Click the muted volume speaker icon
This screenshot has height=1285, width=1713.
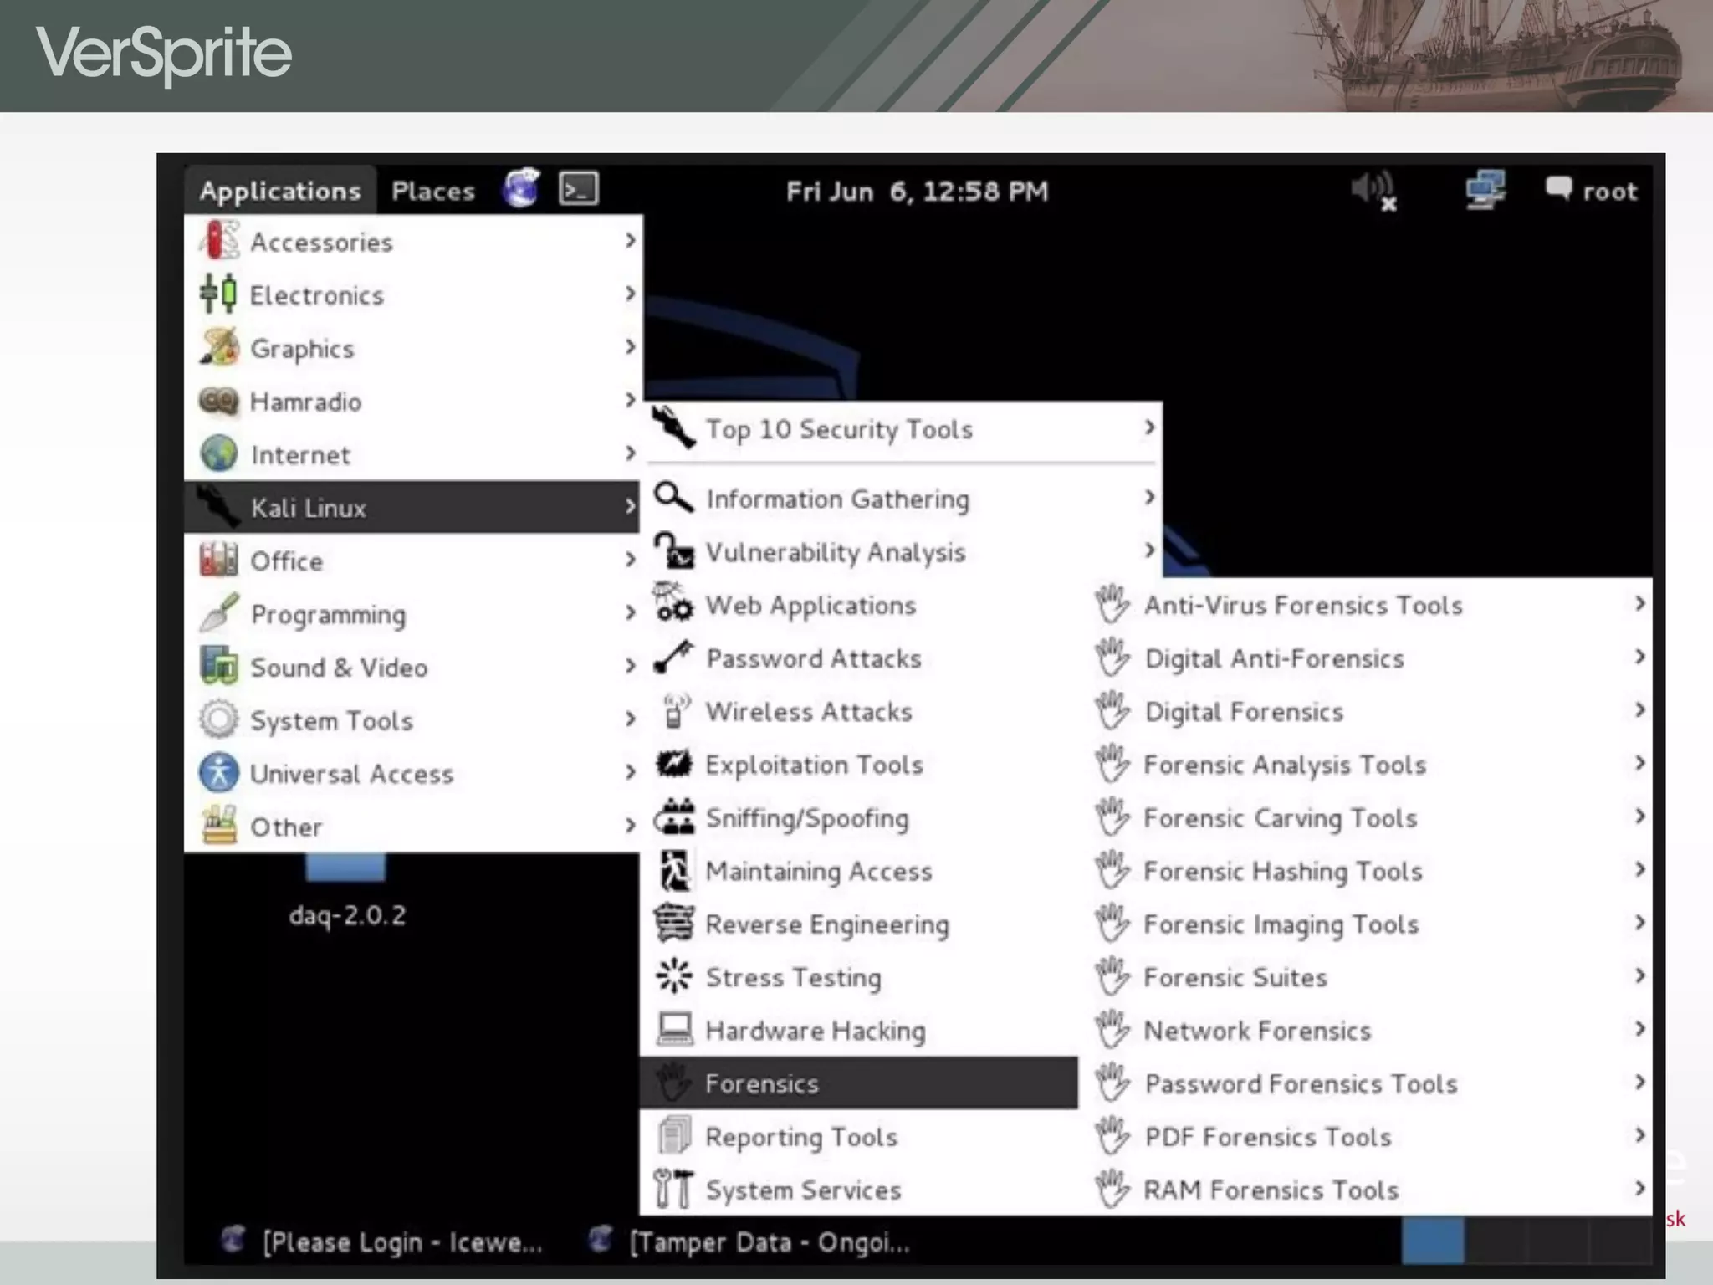point(1373,191)
